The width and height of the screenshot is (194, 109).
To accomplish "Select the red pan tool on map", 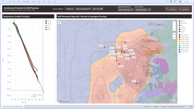I will point(174,34).
